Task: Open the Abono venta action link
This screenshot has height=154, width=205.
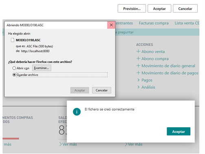Action: 153,51
